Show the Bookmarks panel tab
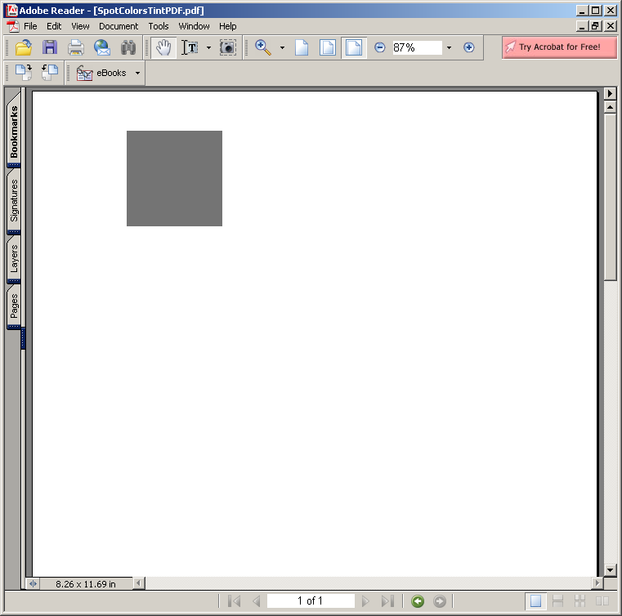The image size is (622, 616). (14, 131)
